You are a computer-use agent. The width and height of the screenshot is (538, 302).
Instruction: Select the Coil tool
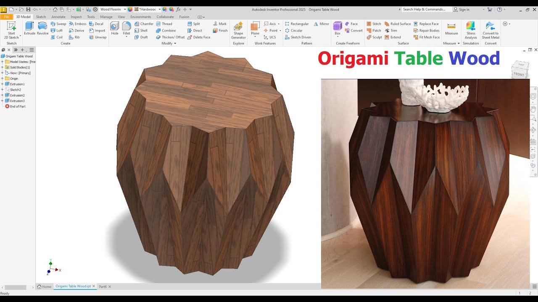click(57, 37)
